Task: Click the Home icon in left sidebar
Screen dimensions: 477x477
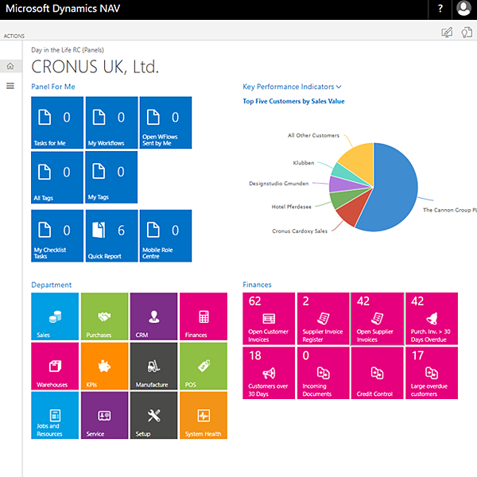Action: (10, 66)
